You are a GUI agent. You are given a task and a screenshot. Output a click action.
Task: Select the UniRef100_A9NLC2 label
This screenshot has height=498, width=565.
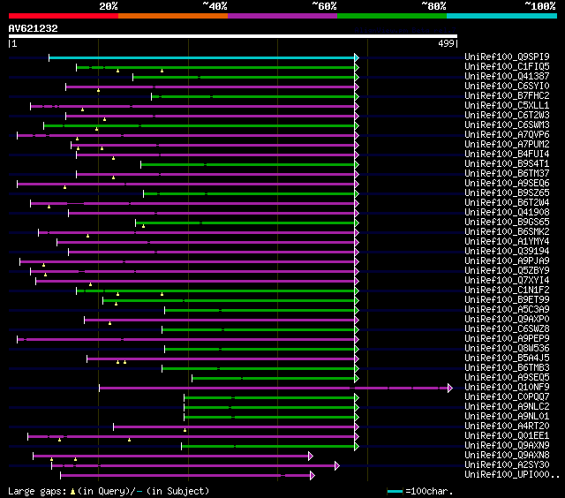507,407
